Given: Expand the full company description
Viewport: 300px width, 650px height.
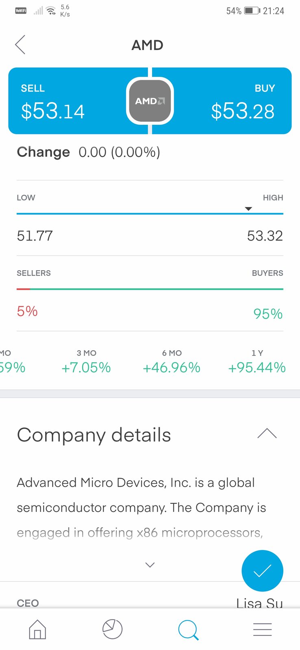Looking at the screenshot, I should coord(150,565).
